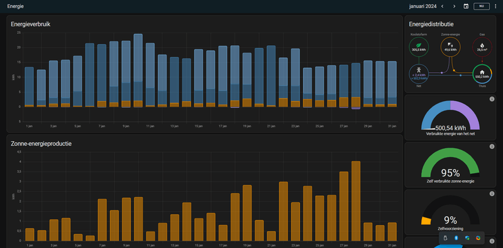Screen dimensions: 503x248
Task: Click the Verbruikte energie van het net label
Action: point(450,134)
